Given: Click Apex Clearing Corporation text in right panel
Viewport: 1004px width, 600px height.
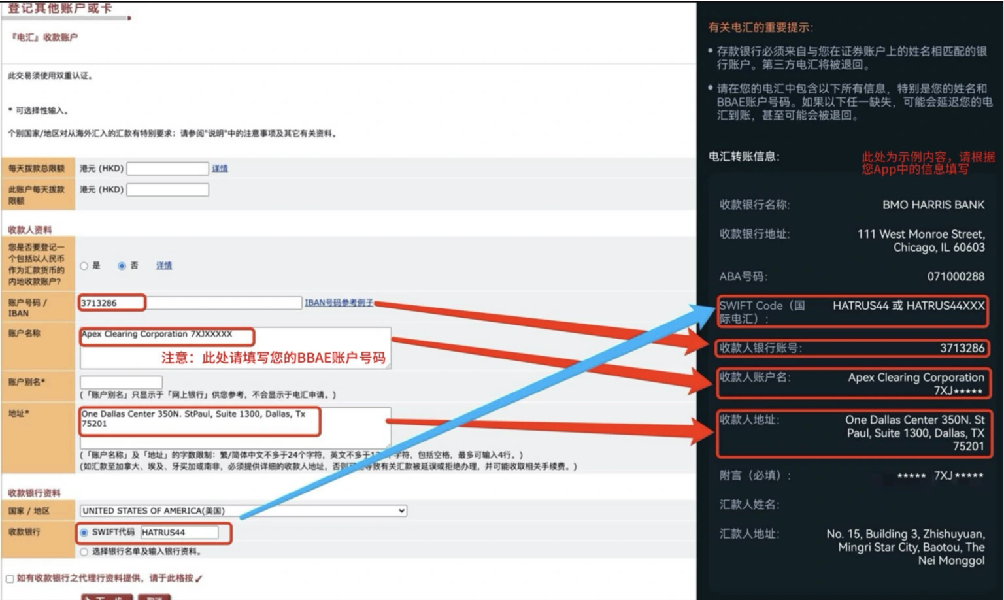Looking at the screenshot, I should [x=916, y=384].
